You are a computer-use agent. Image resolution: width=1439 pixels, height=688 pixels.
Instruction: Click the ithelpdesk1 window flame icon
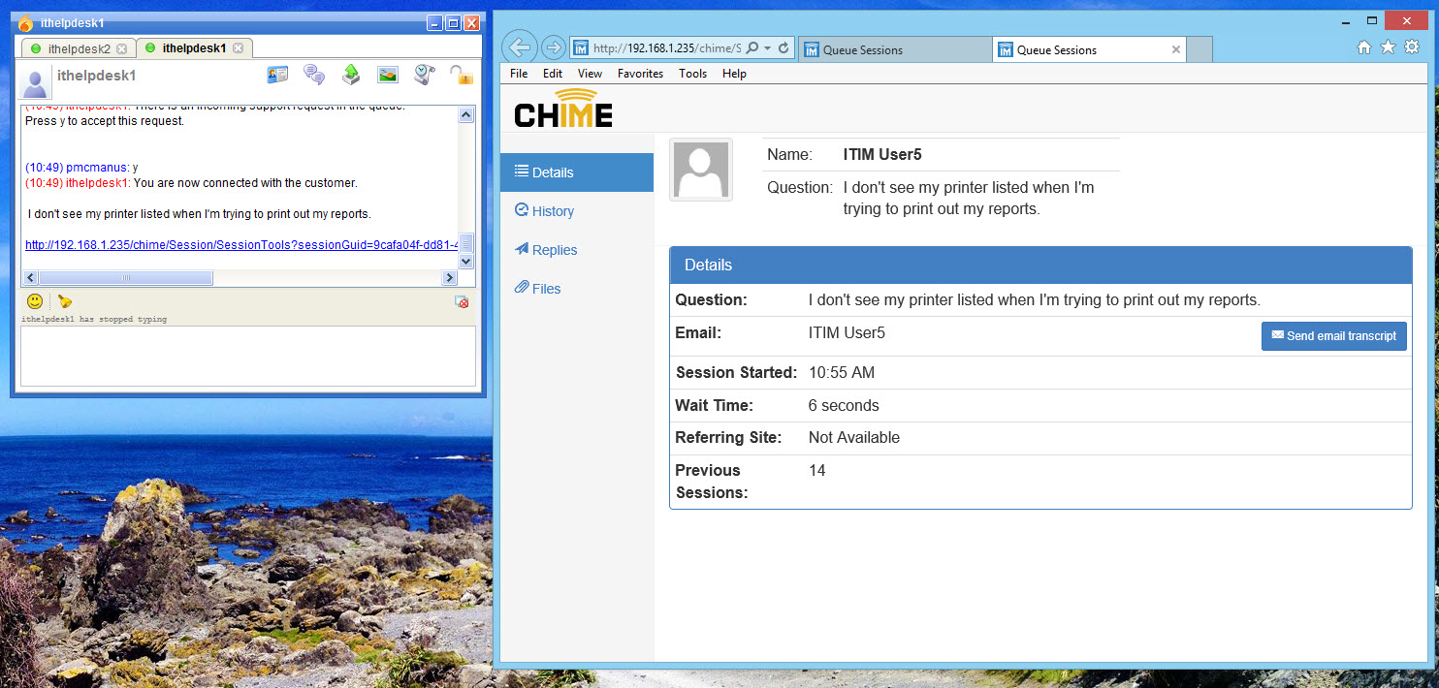[x=26, y=22]
